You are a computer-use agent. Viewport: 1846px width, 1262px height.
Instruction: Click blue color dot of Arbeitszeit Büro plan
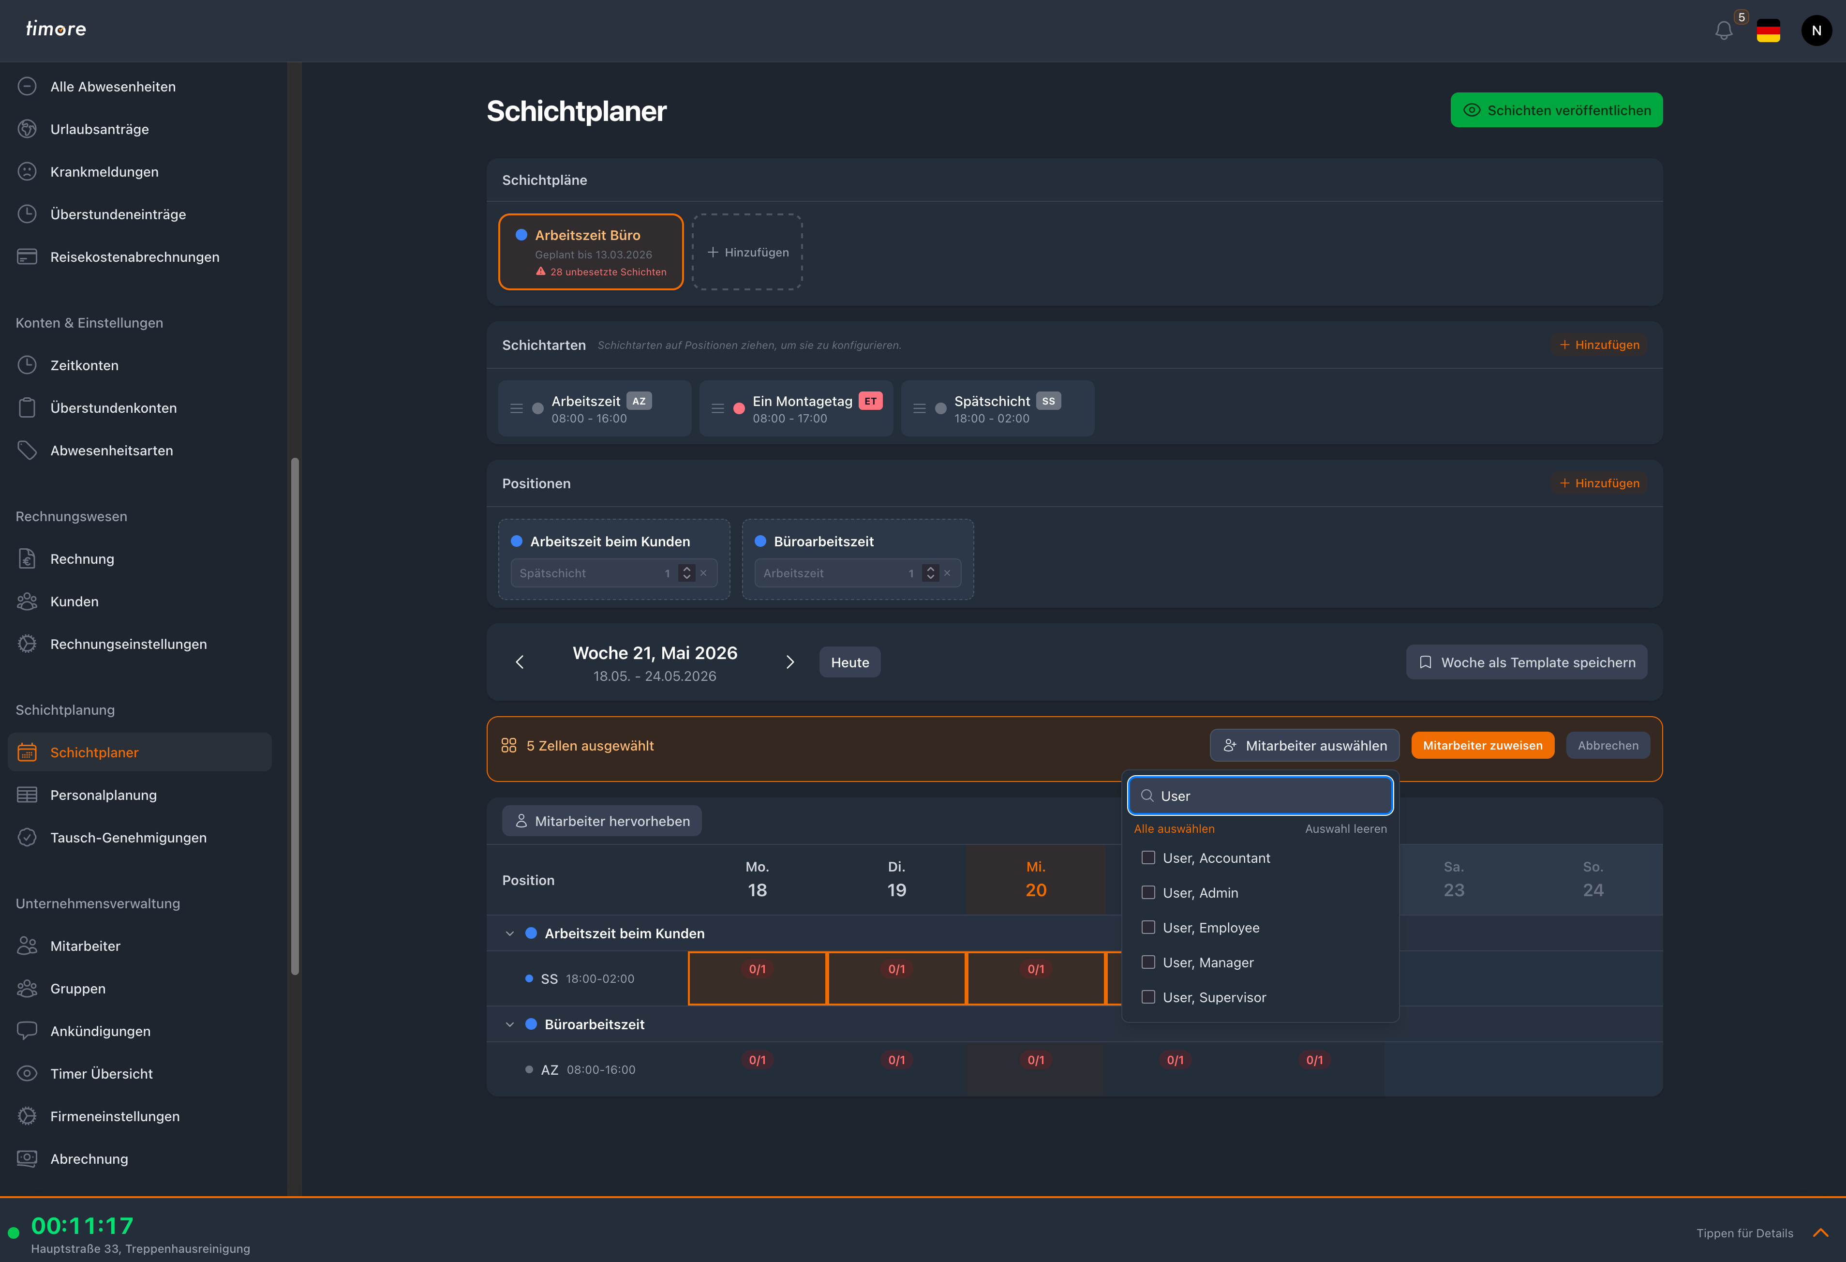[x=521, y=234]
